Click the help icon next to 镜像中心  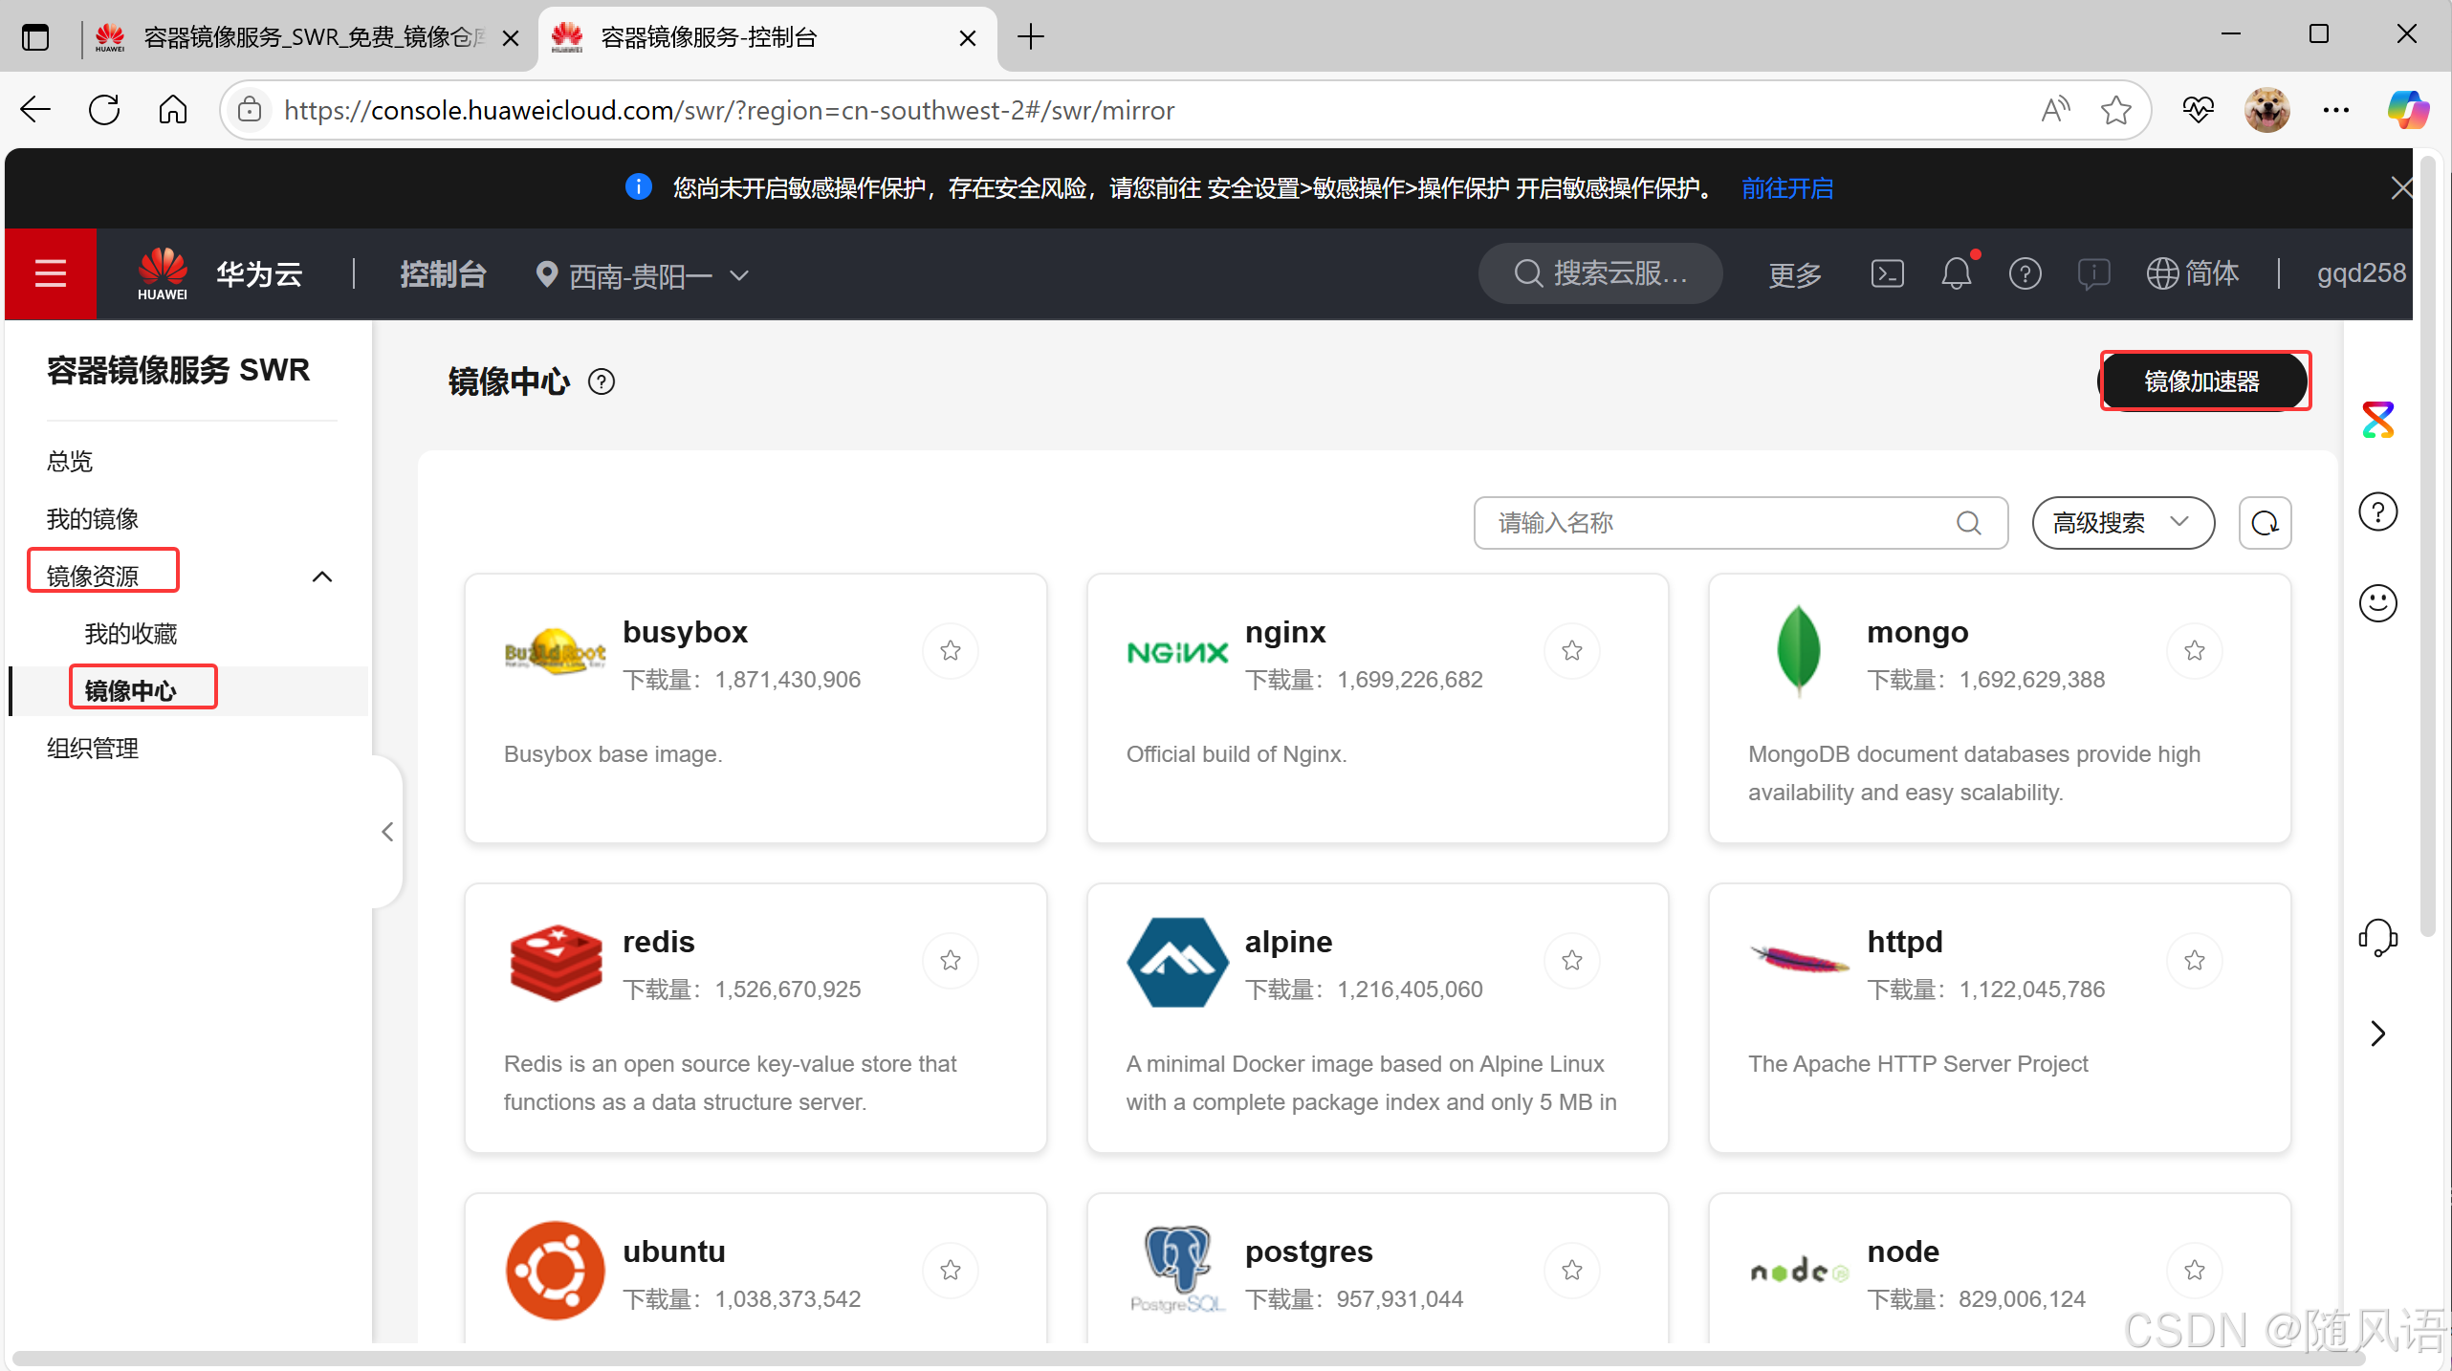[602, 382]
